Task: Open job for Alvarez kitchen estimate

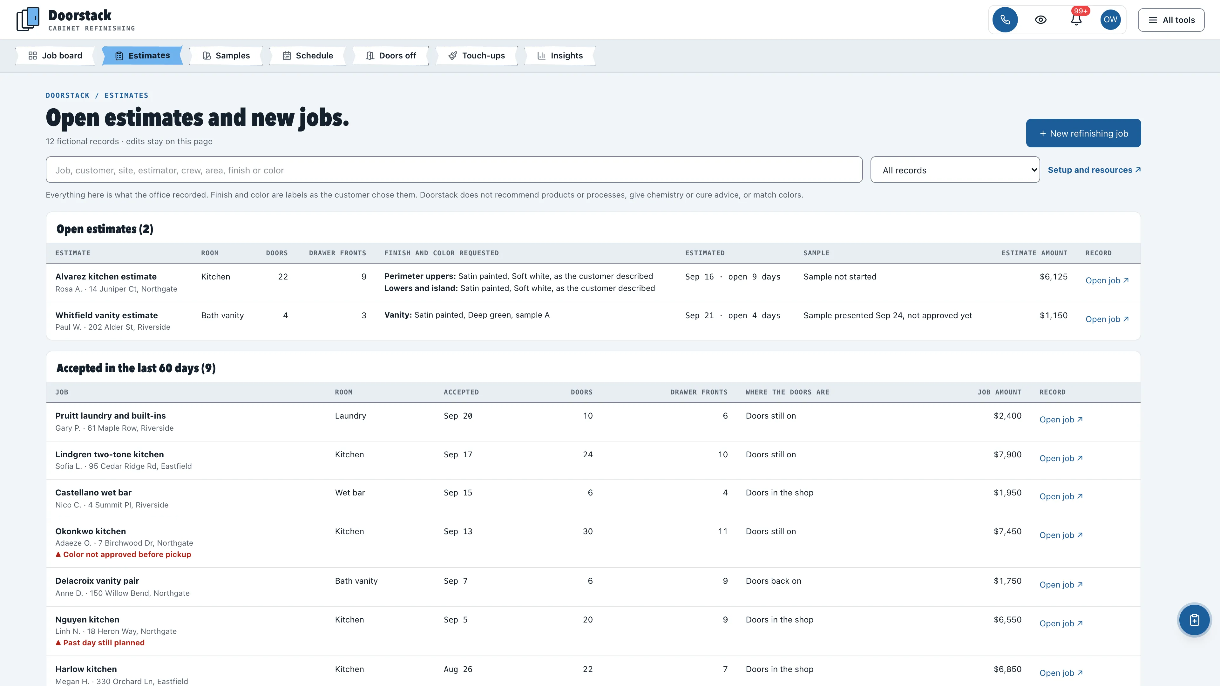Action: click(1107, 280)
